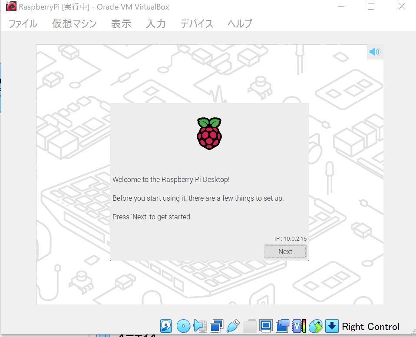Click the IP : 10.0.2.15 text
Viewport: 416px width, 337px height.
click(291, 238)
